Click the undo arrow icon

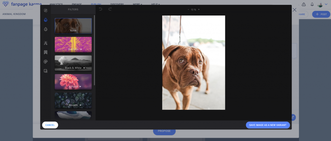click(x=101, y=9)
